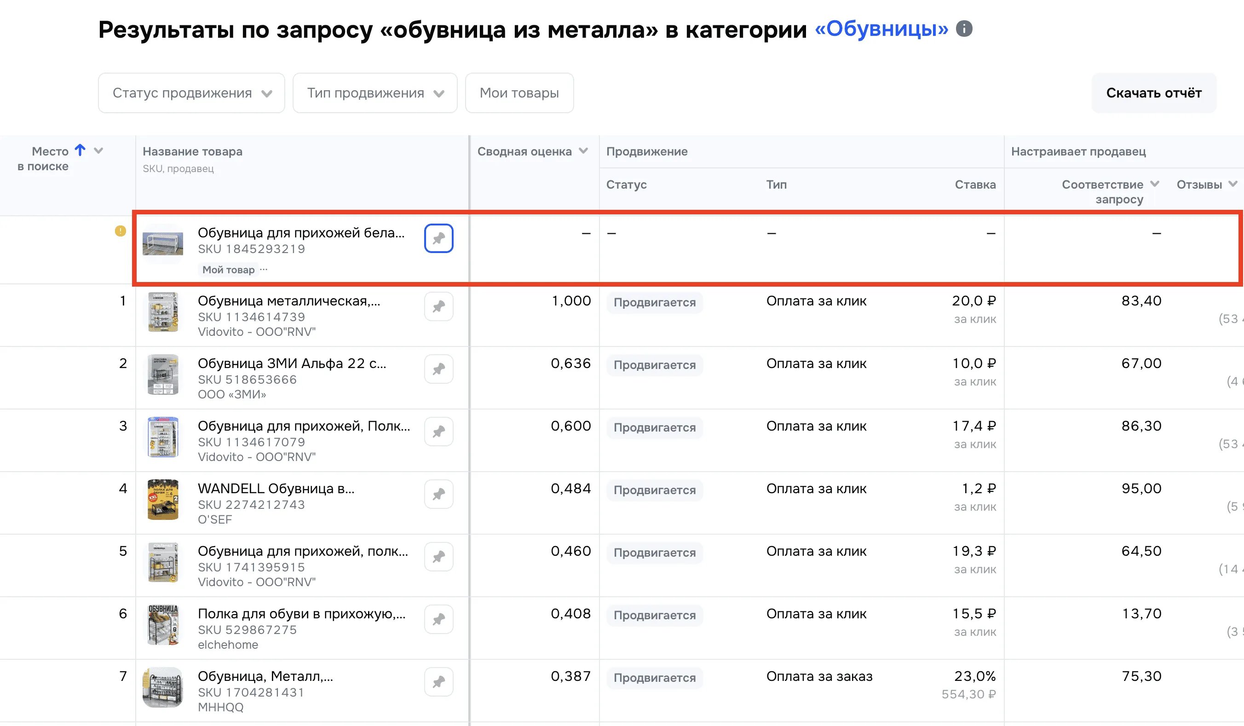Pin the elchehome Полка для обуви product
The width and height of the screenshot is (1244, 726).
pos(438,619)
